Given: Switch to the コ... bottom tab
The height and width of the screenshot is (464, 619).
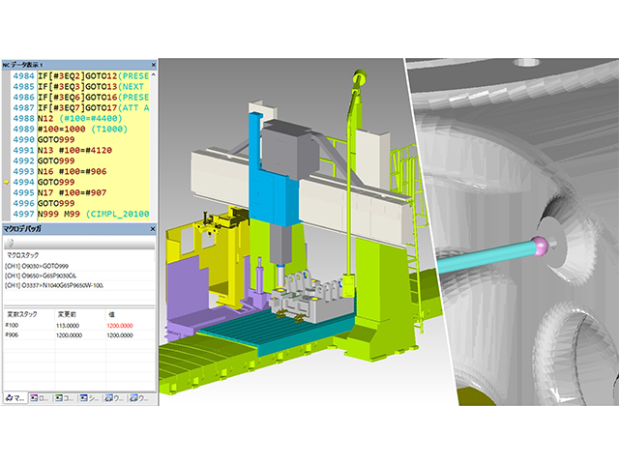Looking at the screenshot, I should click(65, 398).
